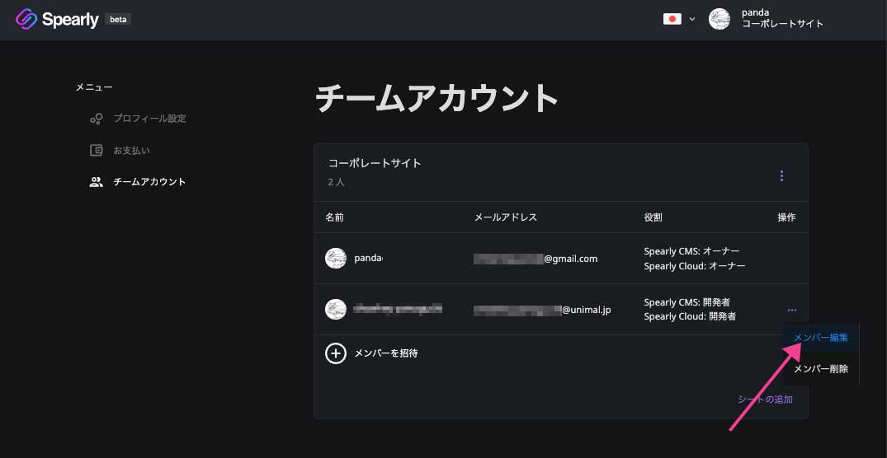Click the メールアドレス column header
Screen dimensions: 887x458
(505, 217)
